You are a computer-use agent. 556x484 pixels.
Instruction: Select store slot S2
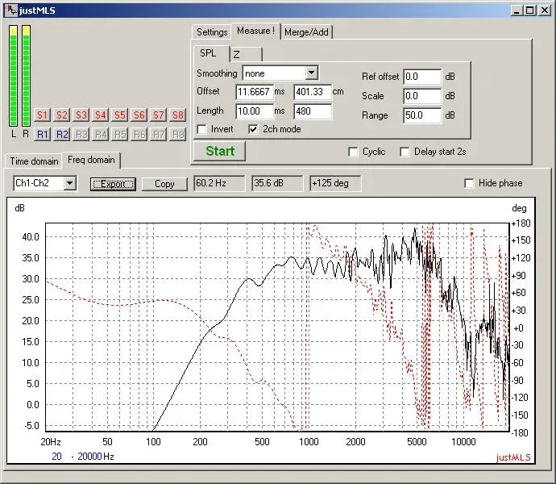(62, 115)
